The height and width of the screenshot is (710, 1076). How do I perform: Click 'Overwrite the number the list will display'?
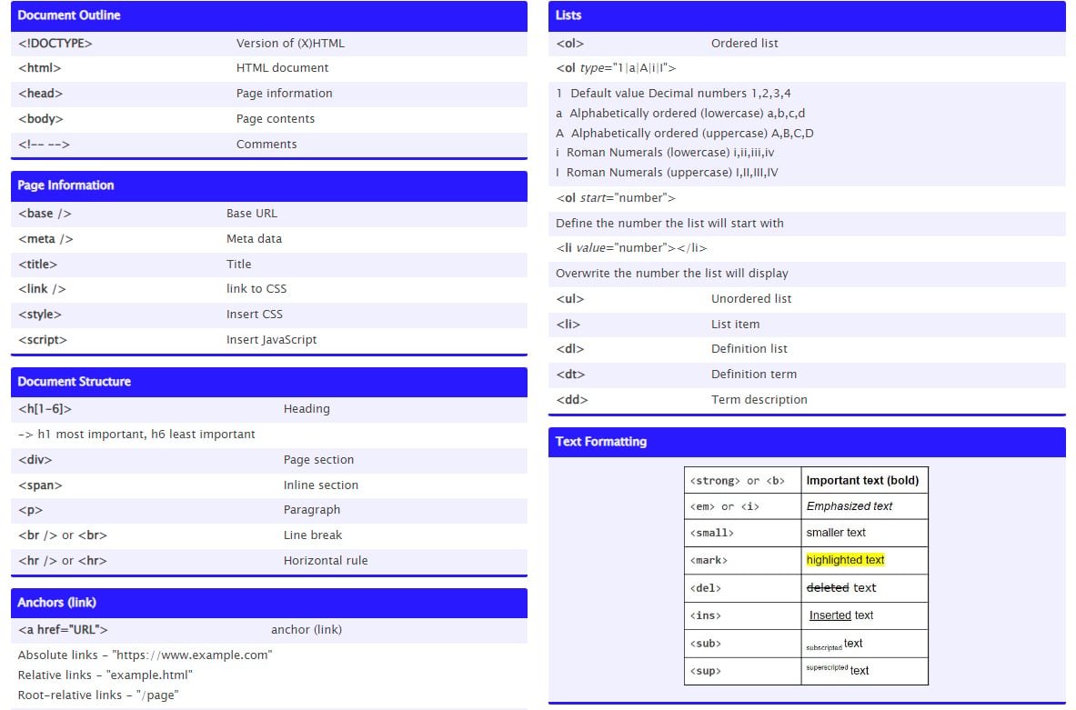672,273
